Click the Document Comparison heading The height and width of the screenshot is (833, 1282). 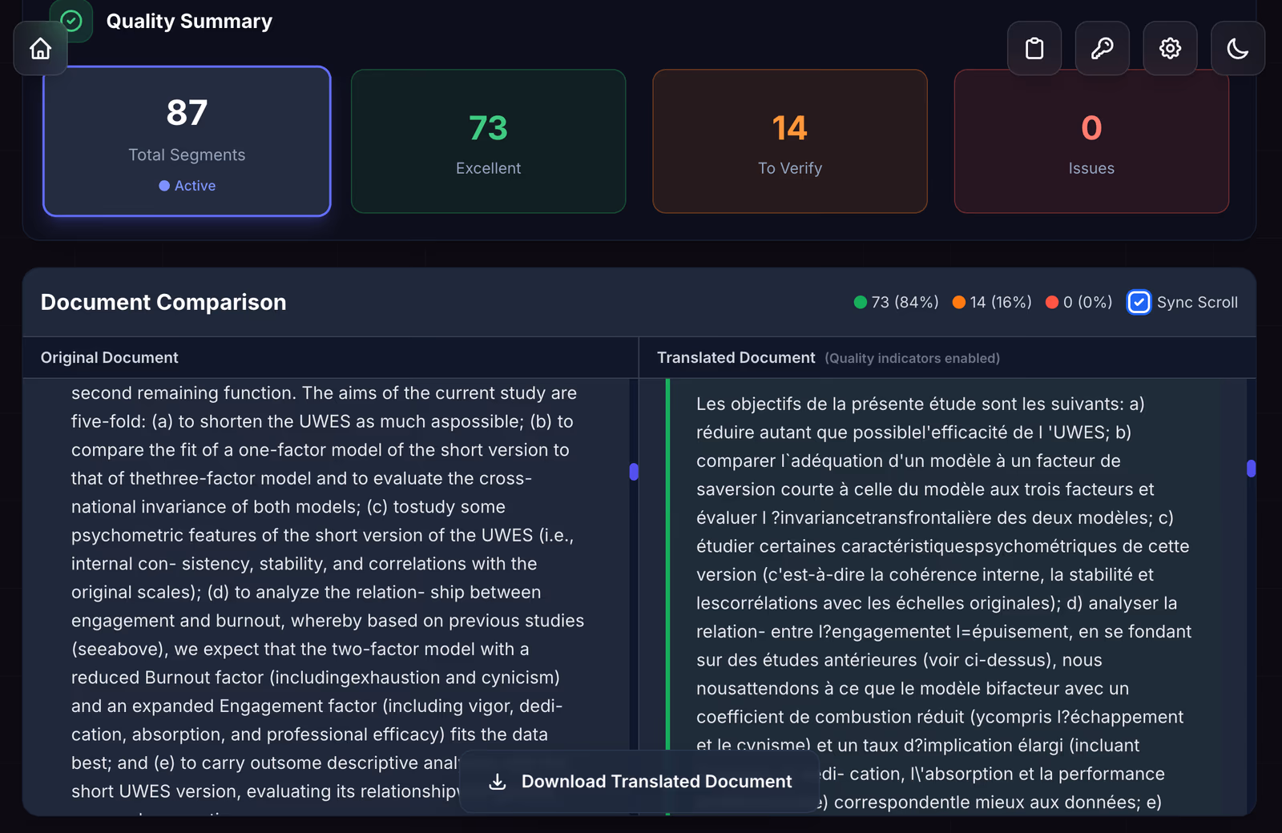[163, 302]
